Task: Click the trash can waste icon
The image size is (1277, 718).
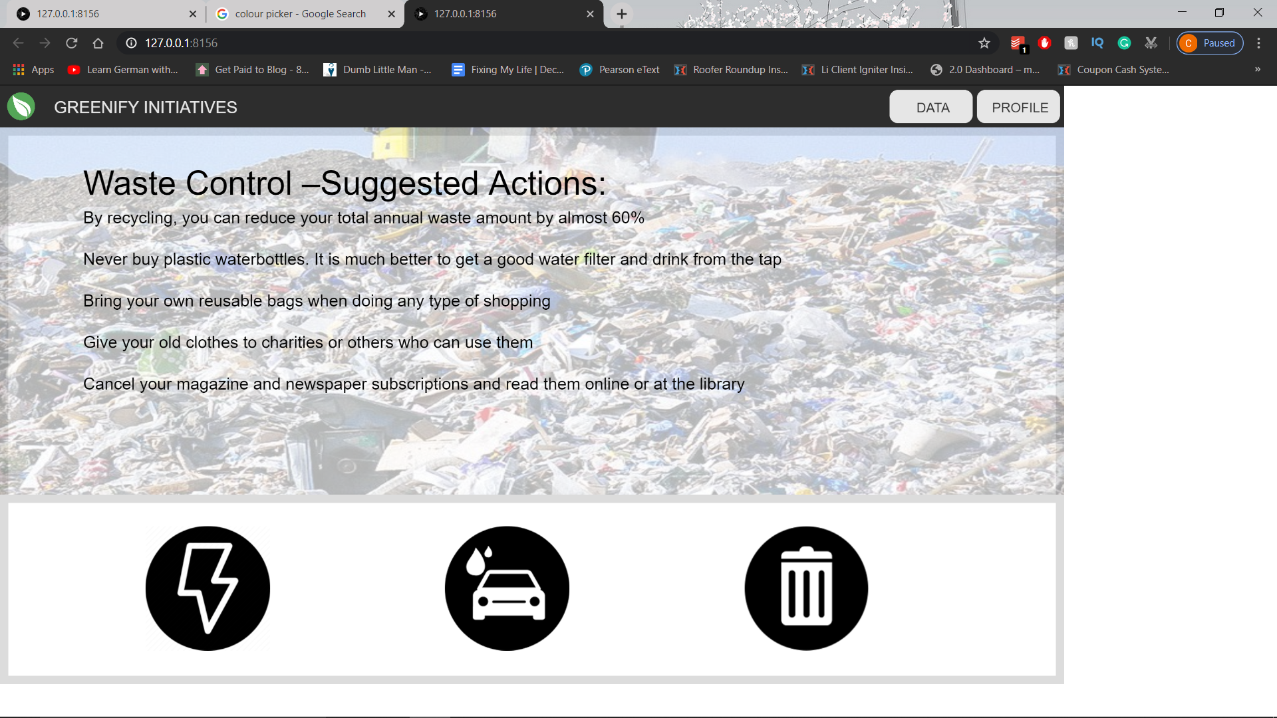Action: (806, 588)
